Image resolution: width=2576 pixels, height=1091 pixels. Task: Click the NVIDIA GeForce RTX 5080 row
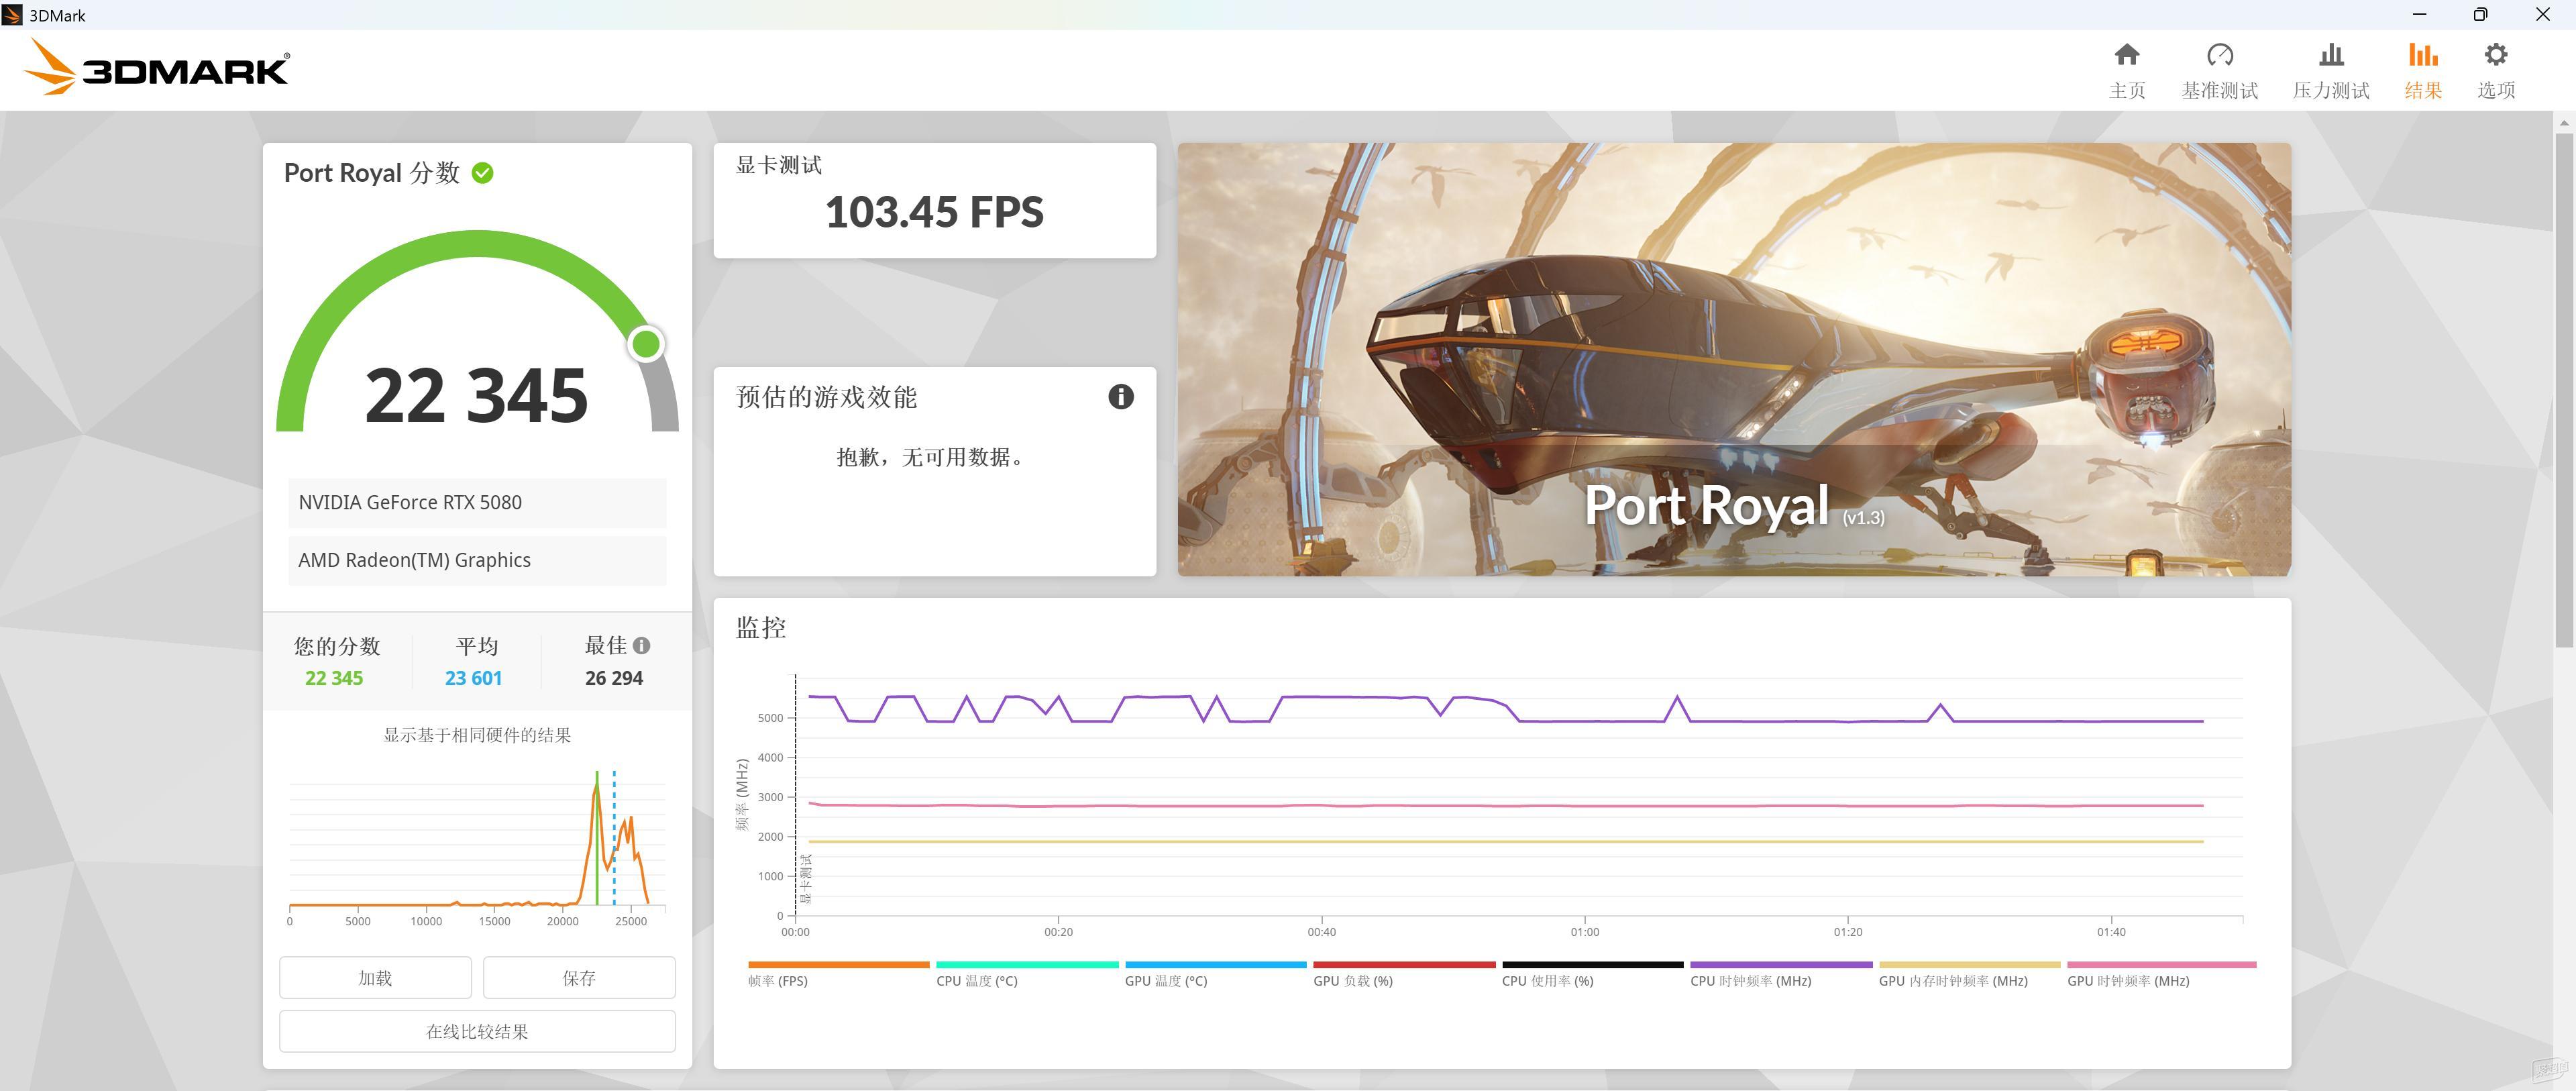pos(477,503)
